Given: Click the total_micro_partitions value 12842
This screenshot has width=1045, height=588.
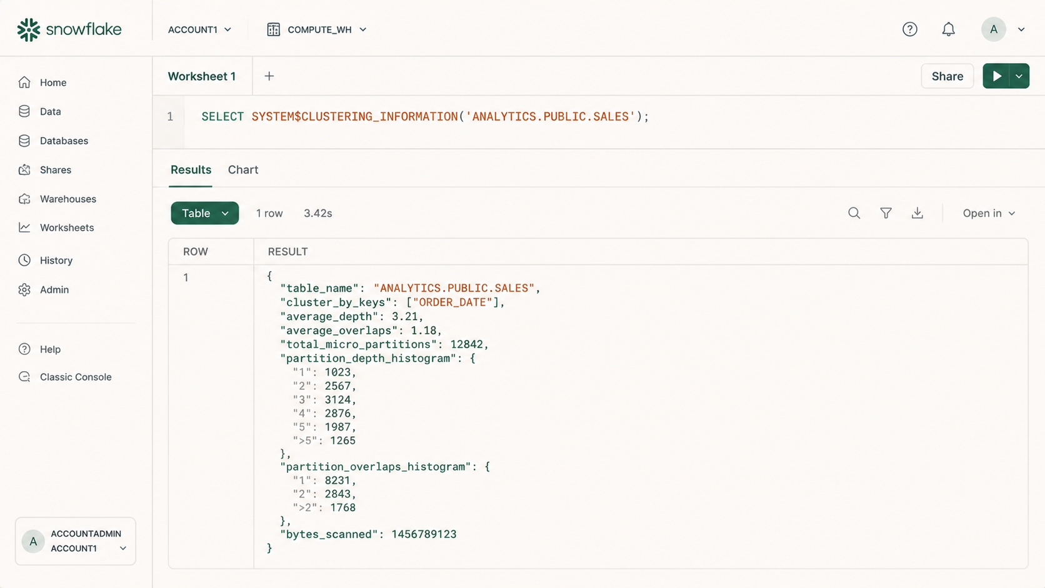Looking at the screenshot, I should [466, 344].
